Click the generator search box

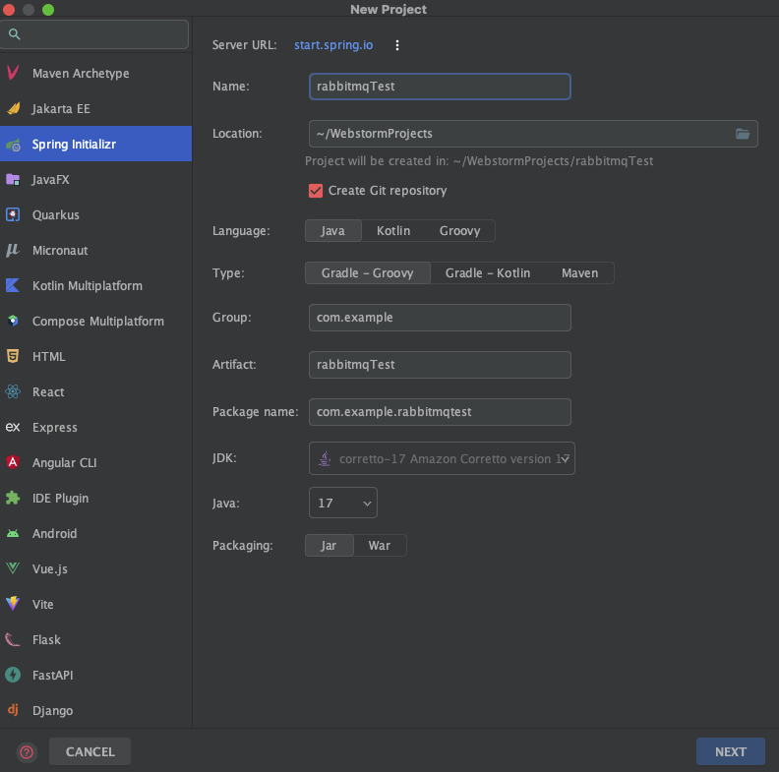click(x=94, y=33)
